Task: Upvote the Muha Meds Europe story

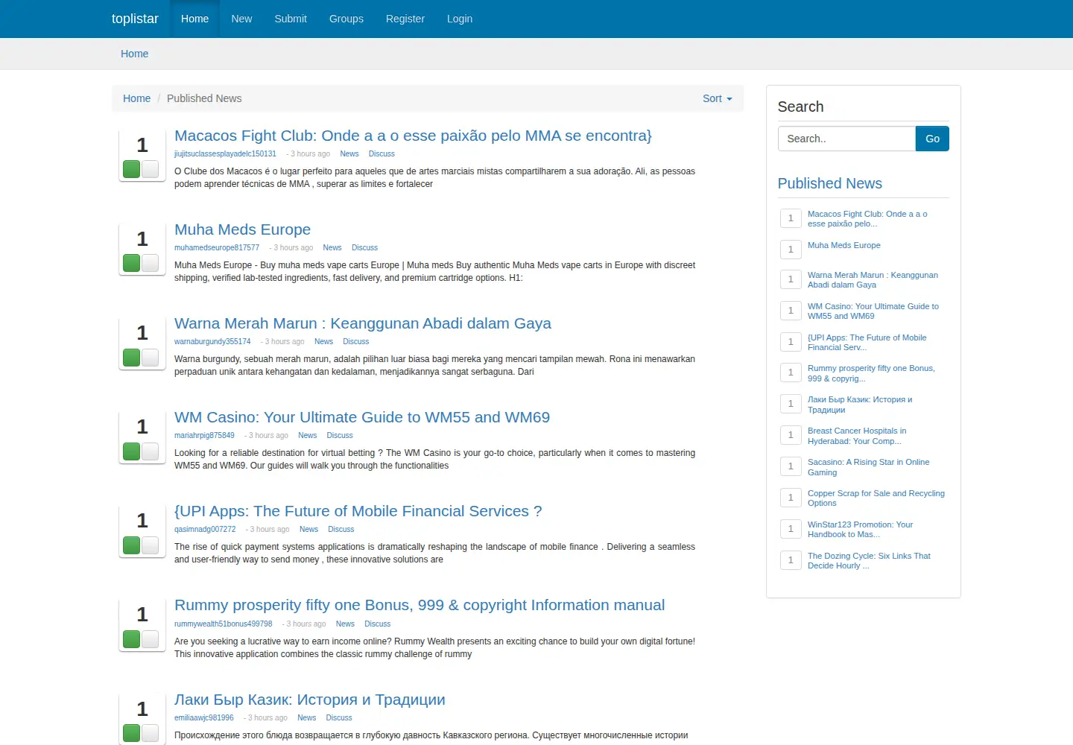Action: pyautogui.click(x=132, y=263)
